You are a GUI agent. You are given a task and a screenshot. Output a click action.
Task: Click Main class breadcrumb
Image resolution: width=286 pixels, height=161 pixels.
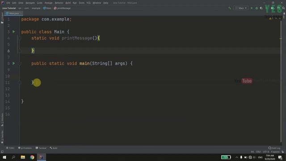pos(47,8)
